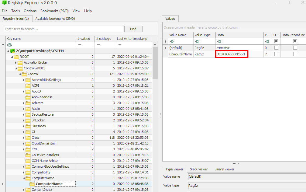The width and height of the screenshot is (306, 192).
Task: Toggle the Is-deleted checkbox for ComputerName row
Action: (x=276, y=54)
